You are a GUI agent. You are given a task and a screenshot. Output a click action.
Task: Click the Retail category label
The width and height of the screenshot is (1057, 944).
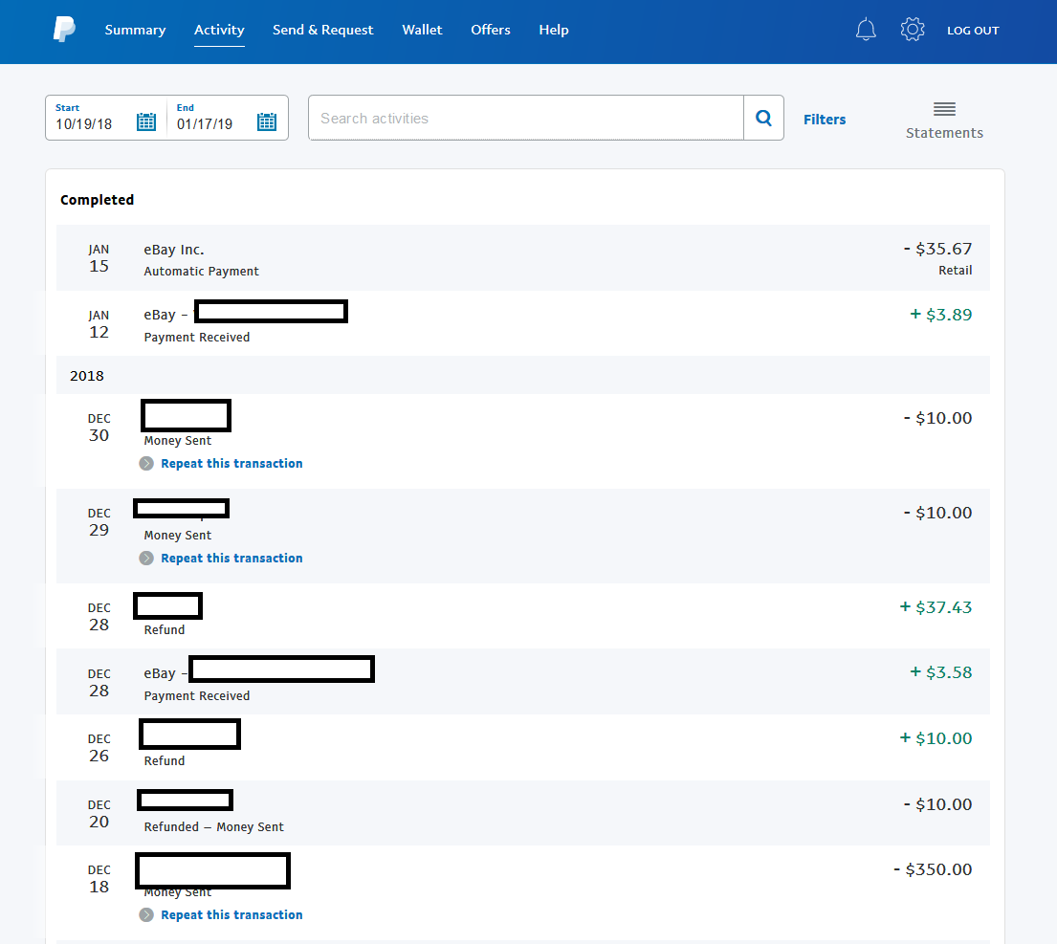(x=956, y=271)
